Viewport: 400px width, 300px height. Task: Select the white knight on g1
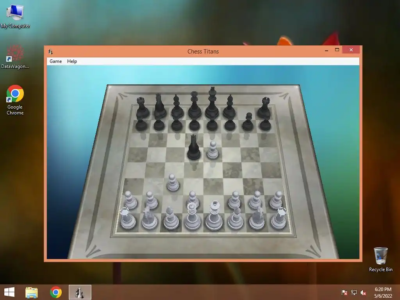[257, 218]
